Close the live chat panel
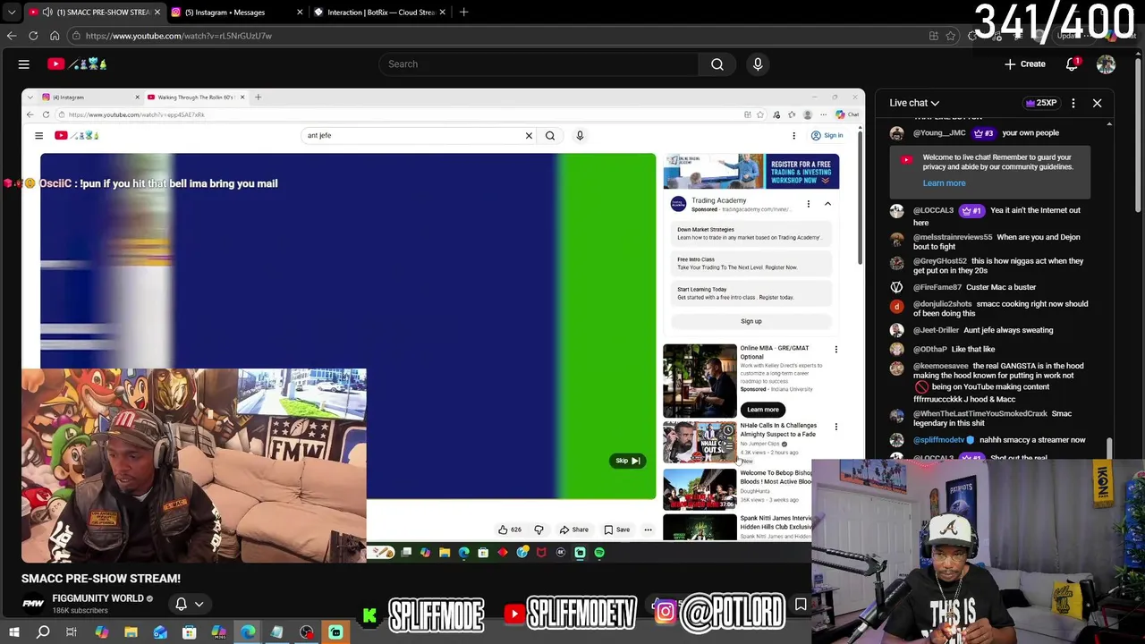Screen dimensions: 1145x644 1097,103
